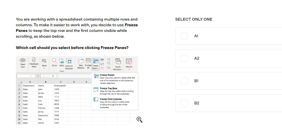Image resolution: width=282 pixels, height=139 pixels.
Task: Select the 100% zoom icon
Action: [62, 61]
